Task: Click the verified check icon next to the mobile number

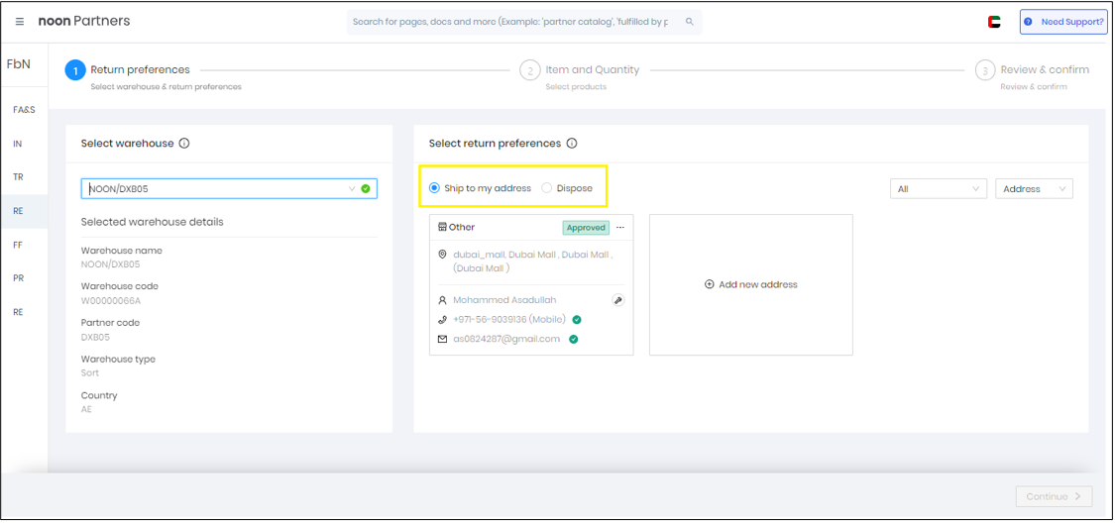Action: pyautogui.click(x=578, y=320)
